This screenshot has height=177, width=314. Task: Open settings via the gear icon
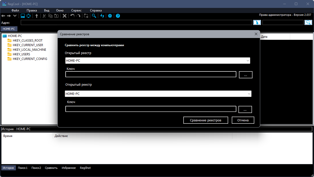point(110,16)
